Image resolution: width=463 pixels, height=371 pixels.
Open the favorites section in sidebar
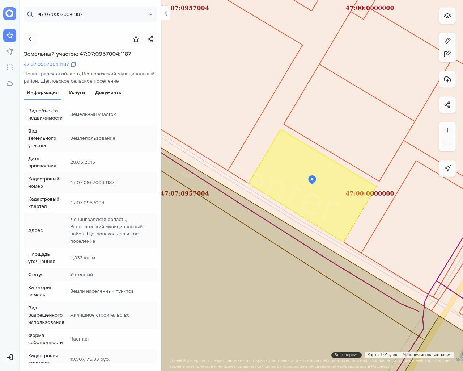(x=10, y=36)
